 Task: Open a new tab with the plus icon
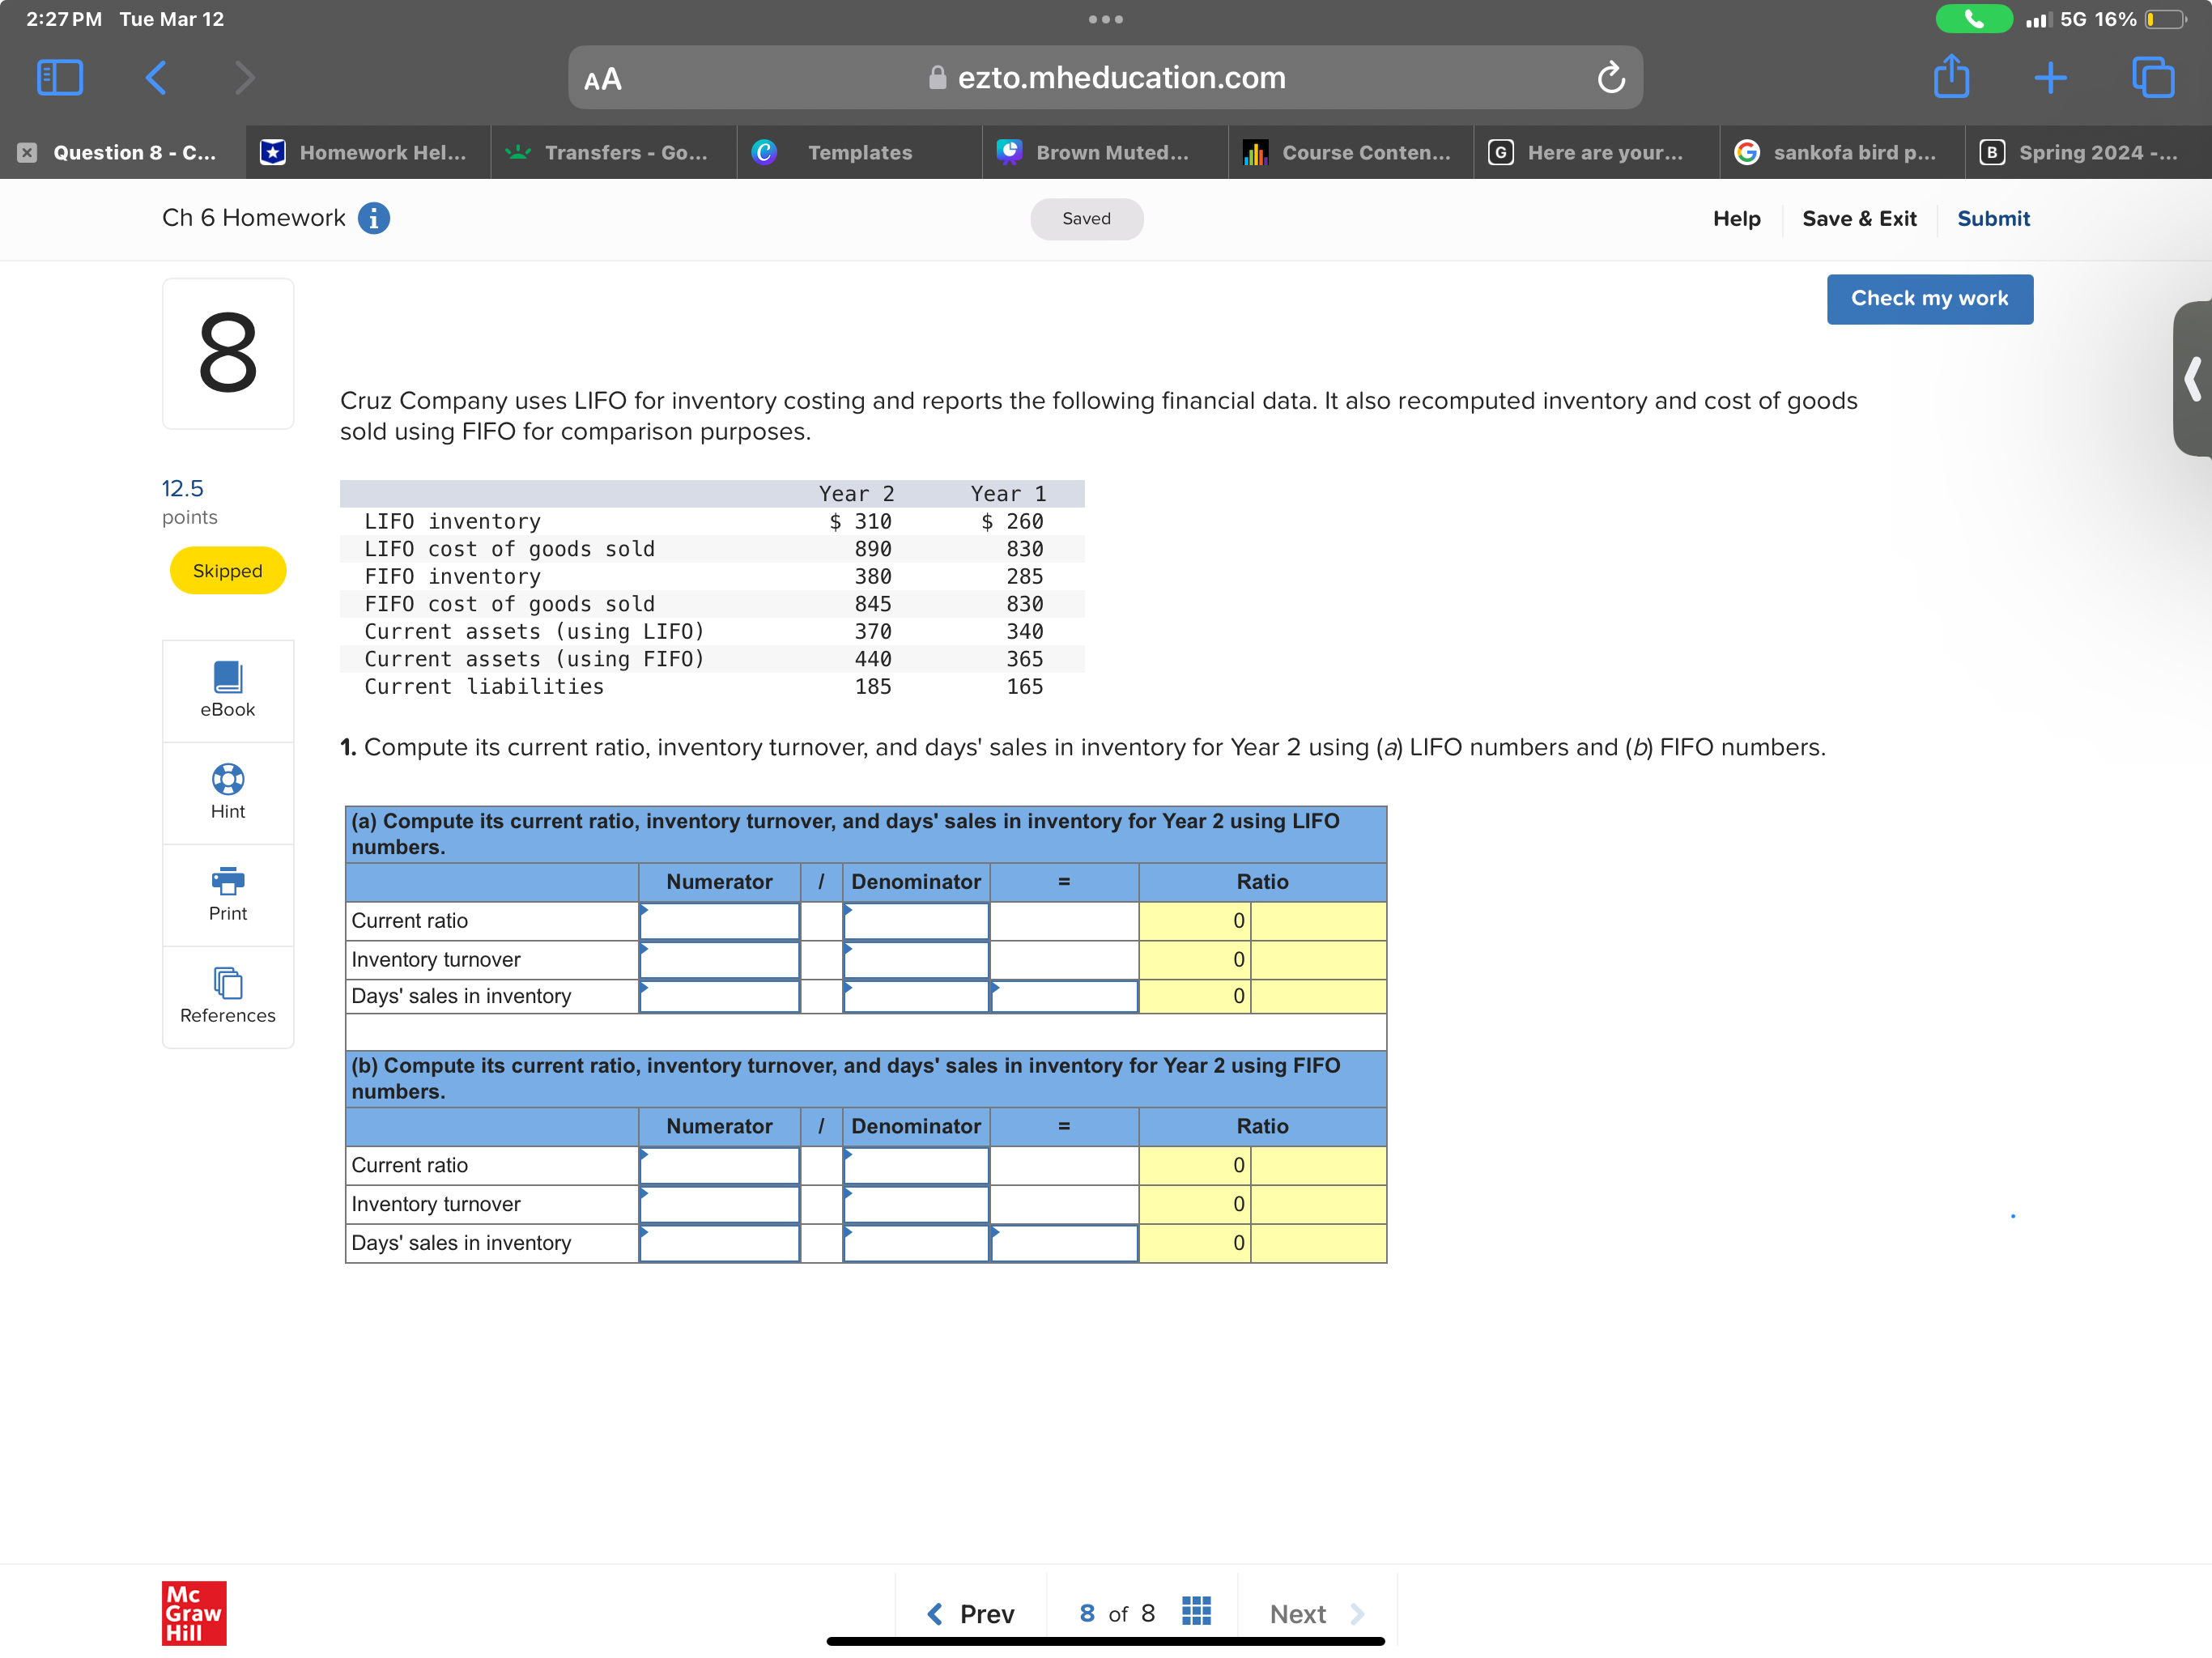coord(2051,77)
